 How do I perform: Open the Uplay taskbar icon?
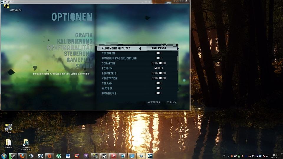[141, 156]
